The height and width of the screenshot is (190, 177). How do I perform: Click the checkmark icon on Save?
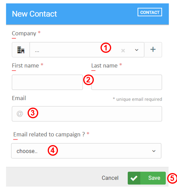point(134,178)
